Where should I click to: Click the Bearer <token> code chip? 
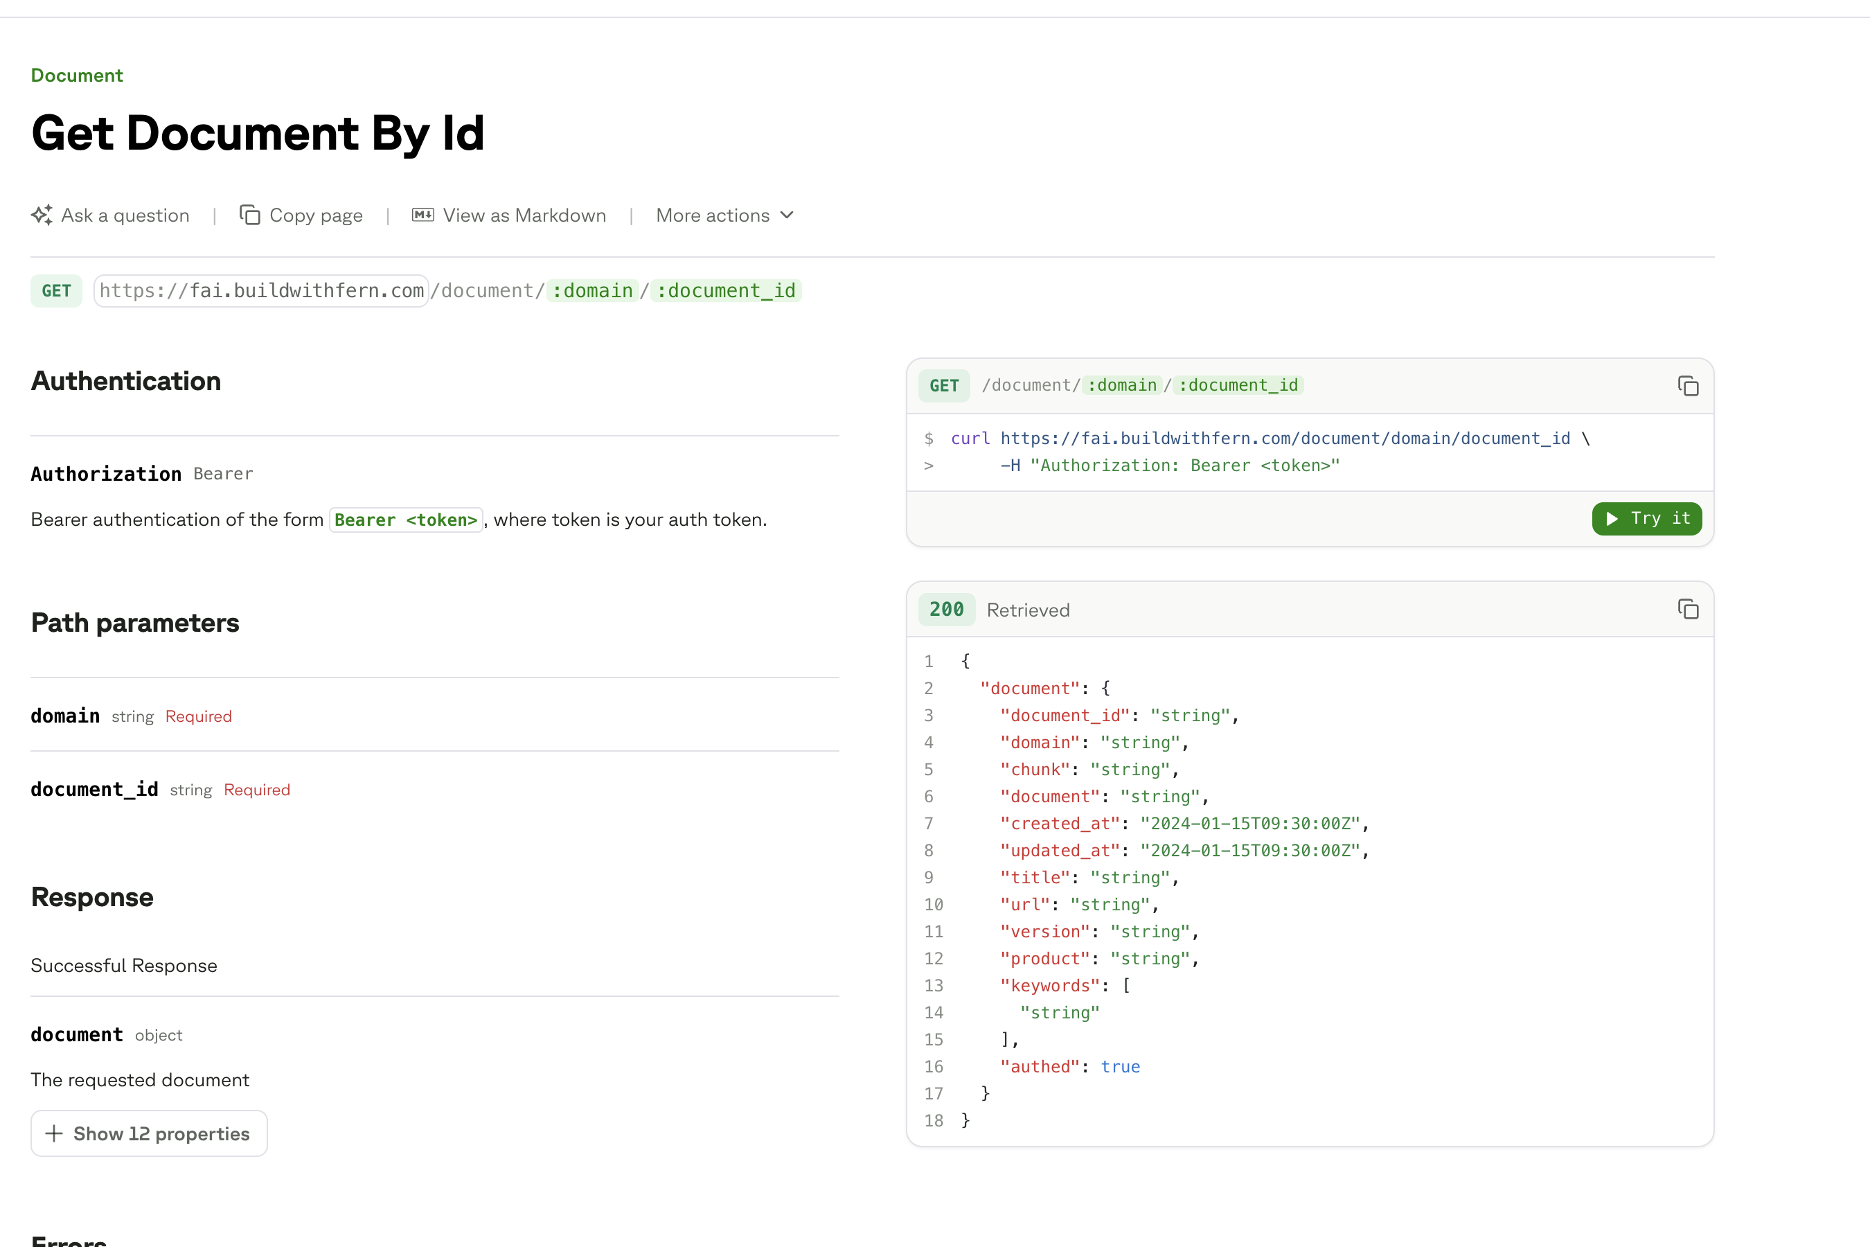click(x=405, y=520)
